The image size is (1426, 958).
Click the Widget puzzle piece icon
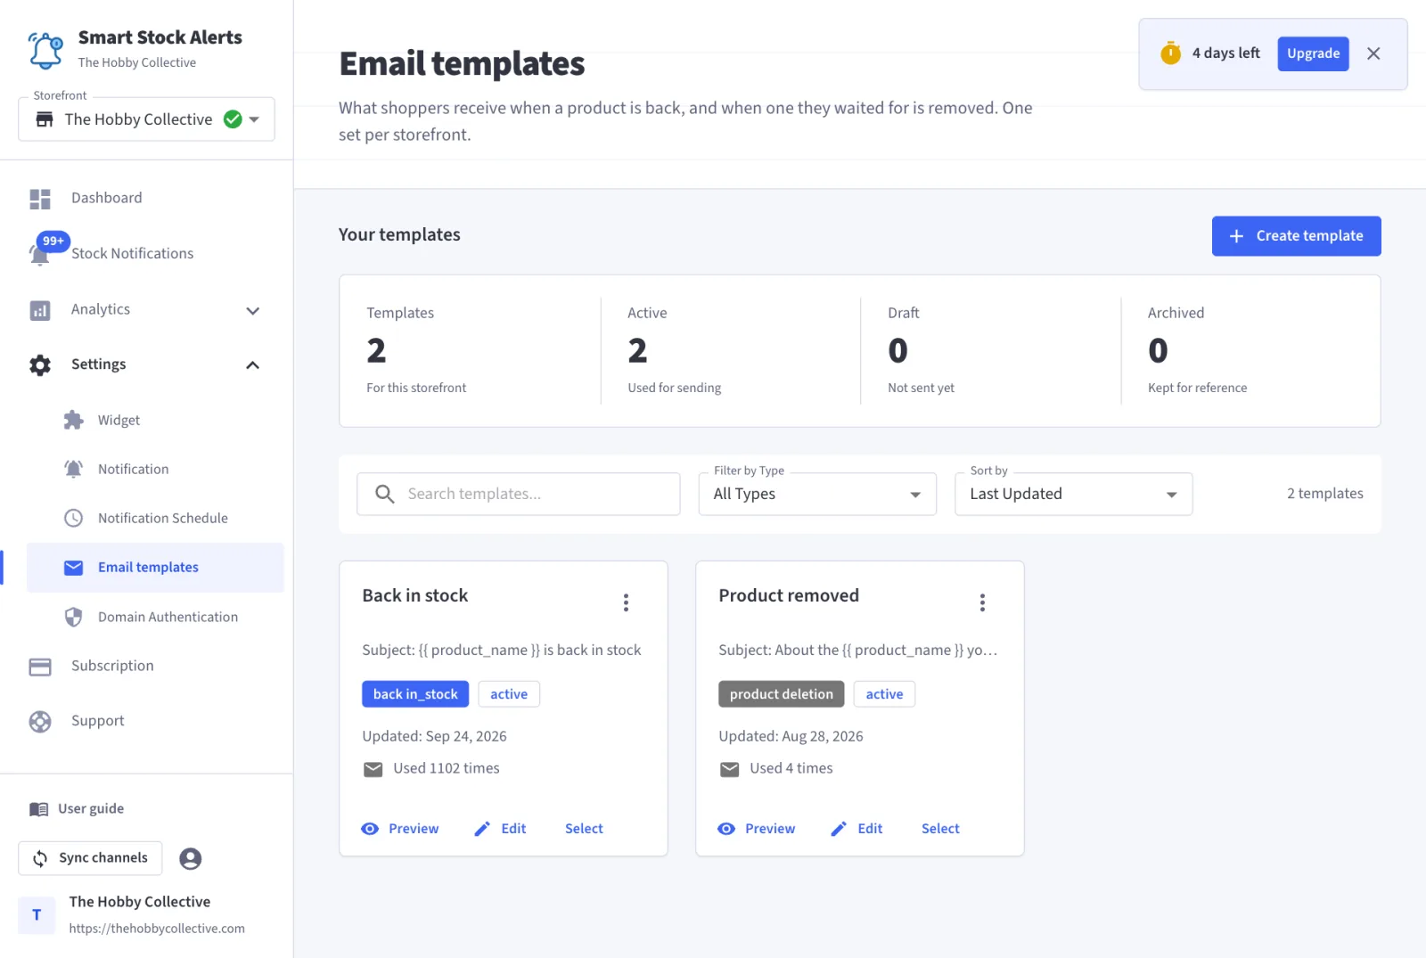coord(74,421)
